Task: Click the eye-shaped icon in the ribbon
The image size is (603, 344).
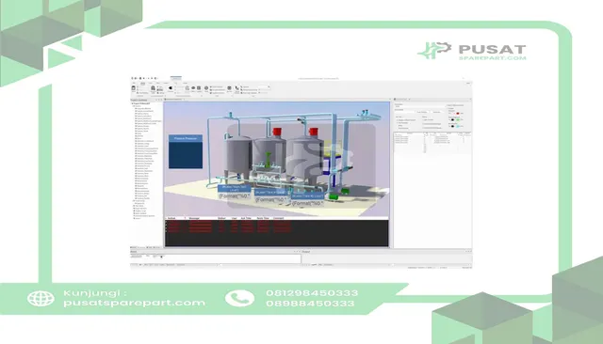Action: (193, 87)
